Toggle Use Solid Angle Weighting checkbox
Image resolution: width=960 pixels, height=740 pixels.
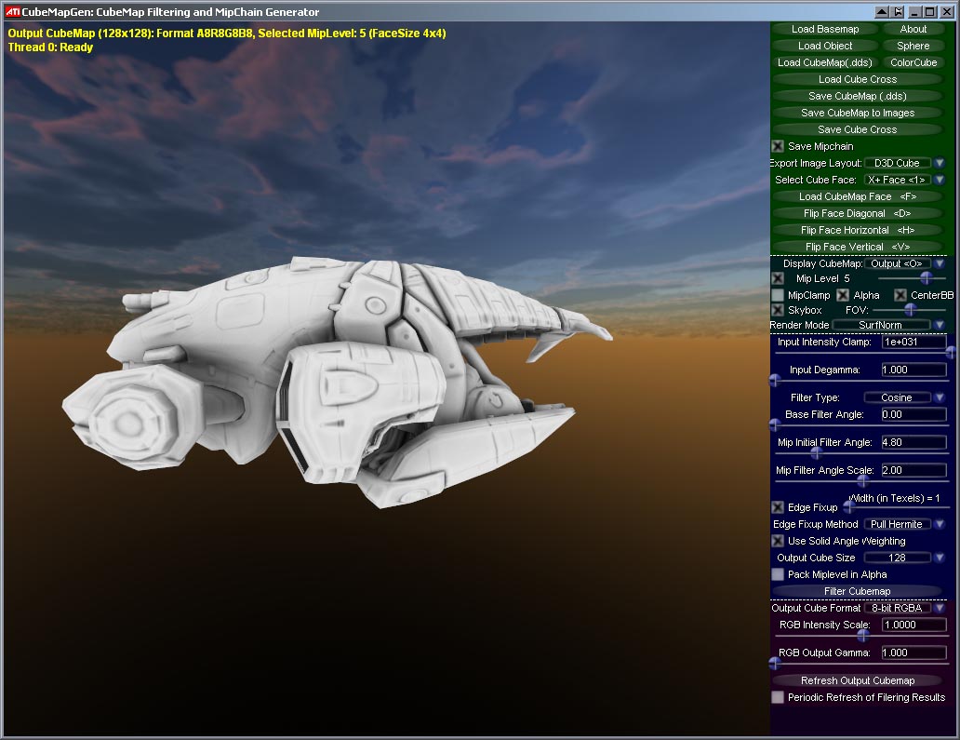pyautogui.click(x=778, y=541)
